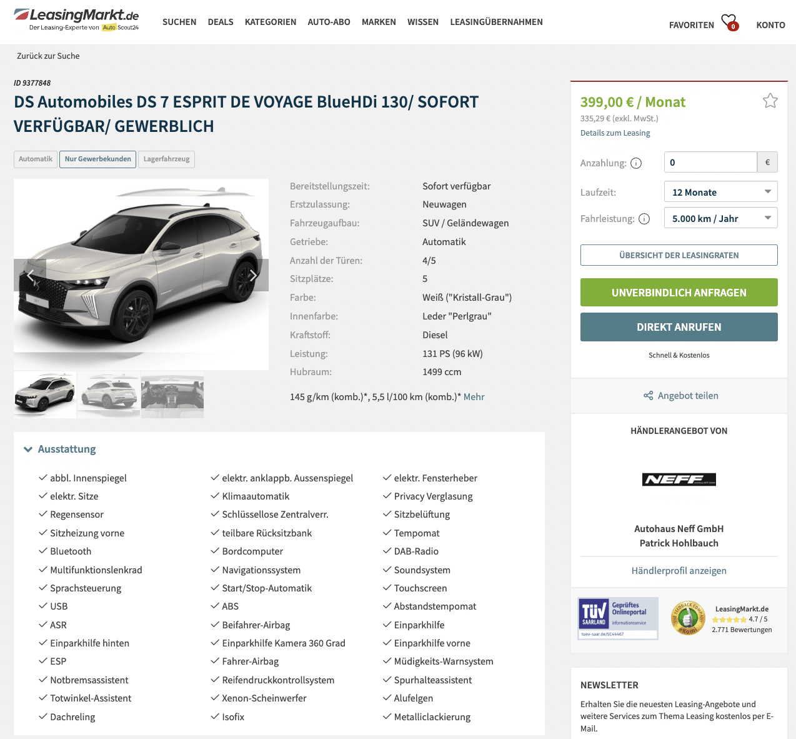Click DIREKT ANRUFEN button

[x=679, y=327]
